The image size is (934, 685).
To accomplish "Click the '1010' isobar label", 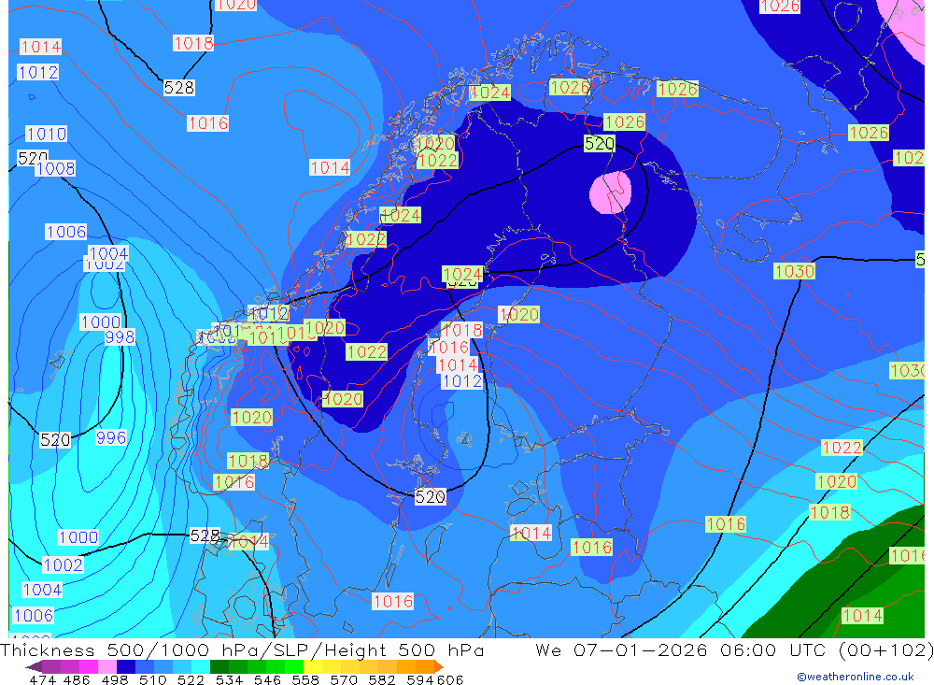I will (47, 134).
